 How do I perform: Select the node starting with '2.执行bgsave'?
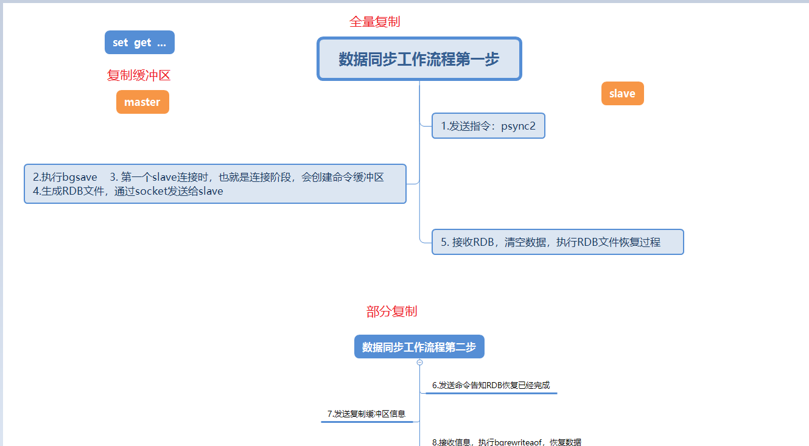tap(215, 184)
